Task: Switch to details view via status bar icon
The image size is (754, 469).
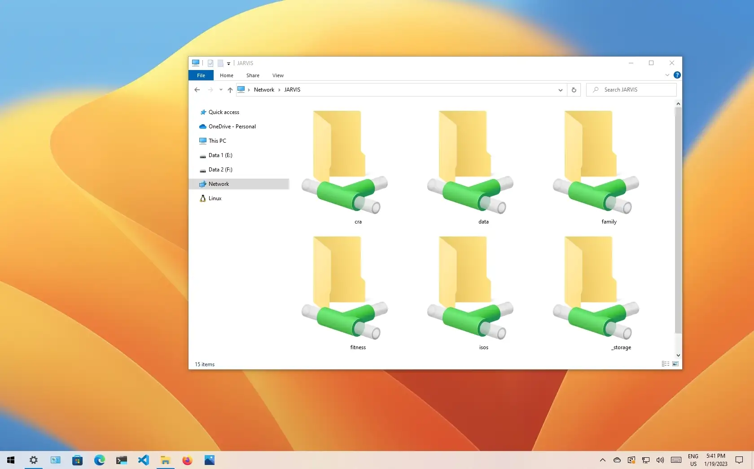Action: (x=665, y=364)
